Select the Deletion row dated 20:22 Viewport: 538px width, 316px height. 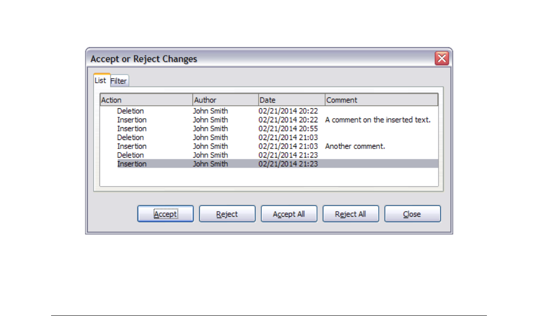269,111
